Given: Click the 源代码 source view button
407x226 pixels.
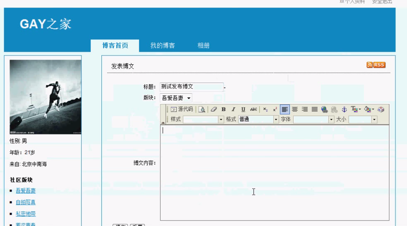Looking at the screenshot, I should 182,109.
